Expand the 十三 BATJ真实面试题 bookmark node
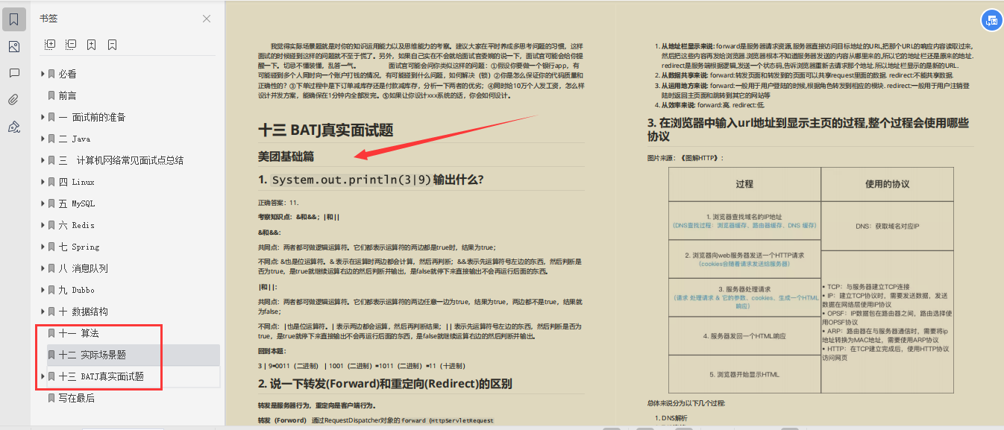 pos(43,376)
